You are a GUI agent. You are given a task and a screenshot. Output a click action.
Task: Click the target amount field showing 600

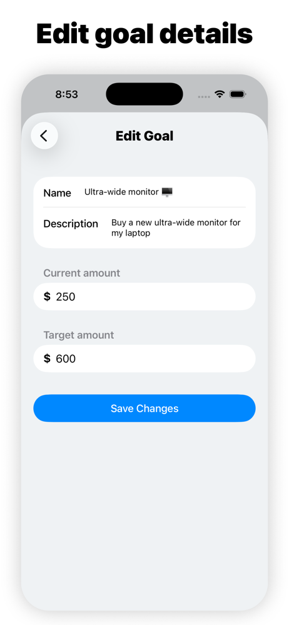coord(144,359)
